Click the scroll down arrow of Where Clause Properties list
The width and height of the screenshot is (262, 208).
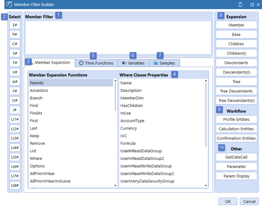click(x=206, y=186)
